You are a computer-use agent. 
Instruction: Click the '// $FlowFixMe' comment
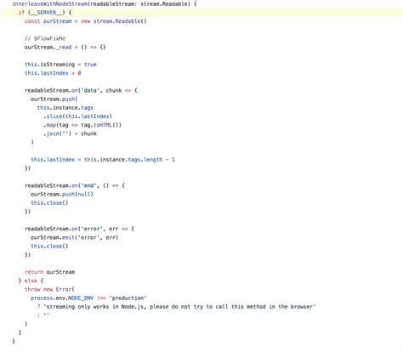pos(45,38)
